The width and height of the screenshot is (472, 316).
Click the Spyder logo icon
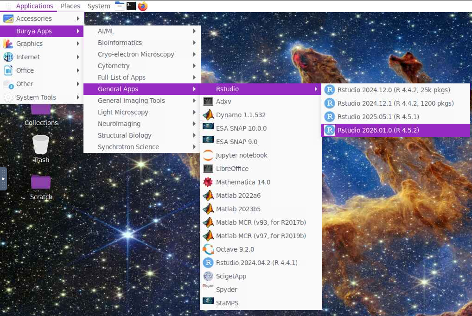click(208, 286)
